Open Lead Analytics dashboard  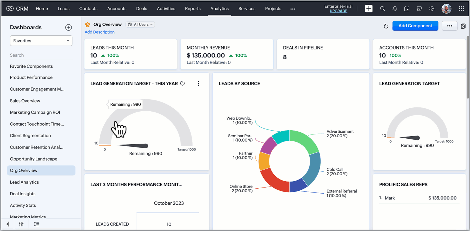coord(24,182)
